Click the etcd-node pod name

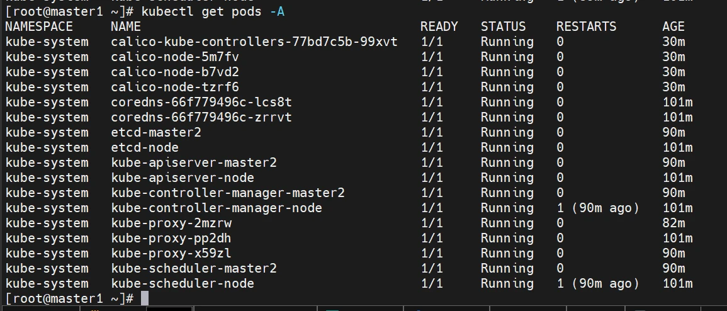tap(144, 147)
